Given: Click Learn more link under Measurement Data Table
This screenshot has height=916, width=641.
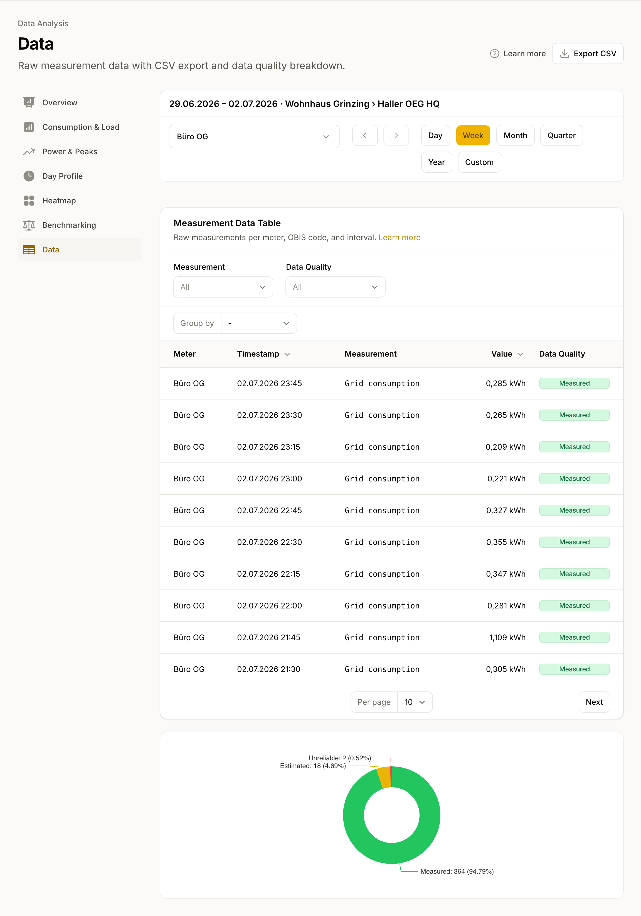Looking at the screenshot, I should tap(399, 237).
